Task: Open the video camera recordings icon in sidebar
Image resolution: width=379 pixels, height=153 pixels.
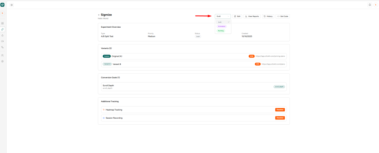Action: 3,41
